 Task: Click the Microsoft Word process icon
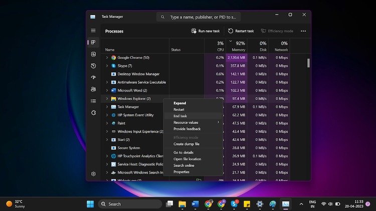(113, 90)
